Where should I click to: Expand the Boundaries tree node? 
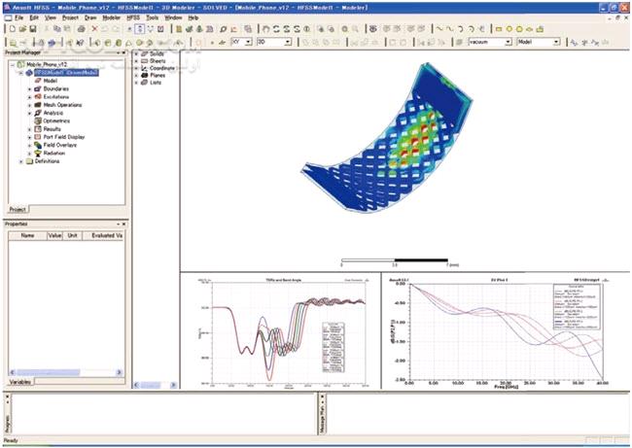tap(29, 89)
